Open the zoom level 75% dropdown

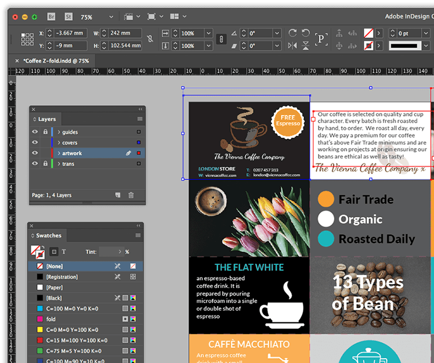111,17
